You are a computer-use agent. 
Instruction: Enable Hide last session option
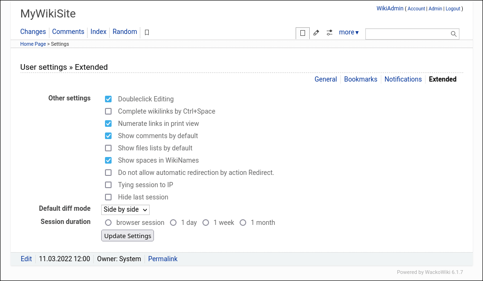tap(108, 197)
